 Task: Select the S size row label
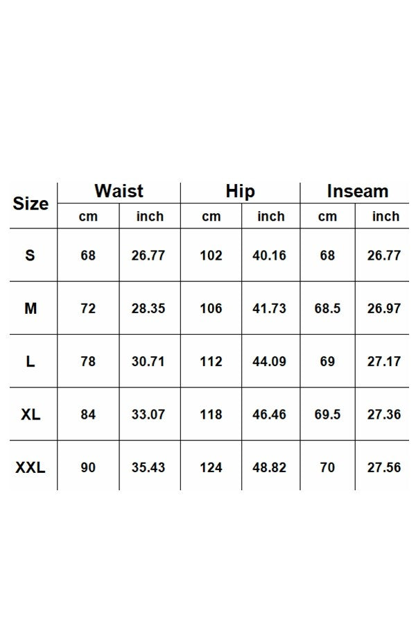[x=30, y=256]
